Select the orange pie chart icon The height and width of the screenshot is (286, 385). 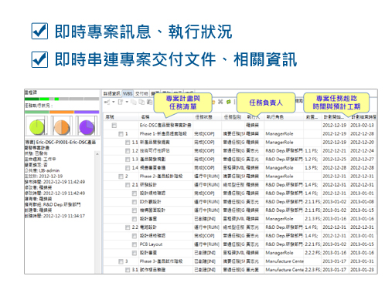62,127
